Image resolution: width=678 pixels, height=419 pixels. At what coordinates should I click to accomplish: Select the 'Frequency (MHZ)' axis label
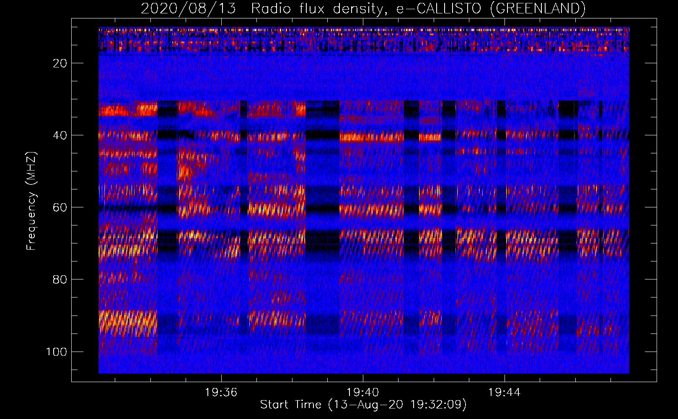pyautogui.click(x=31, y=201)
